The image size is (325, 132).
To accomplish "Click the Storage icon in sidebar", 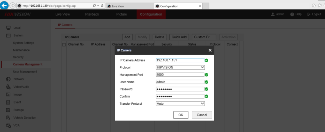I will pyautogui.click(x=8, y=110).
